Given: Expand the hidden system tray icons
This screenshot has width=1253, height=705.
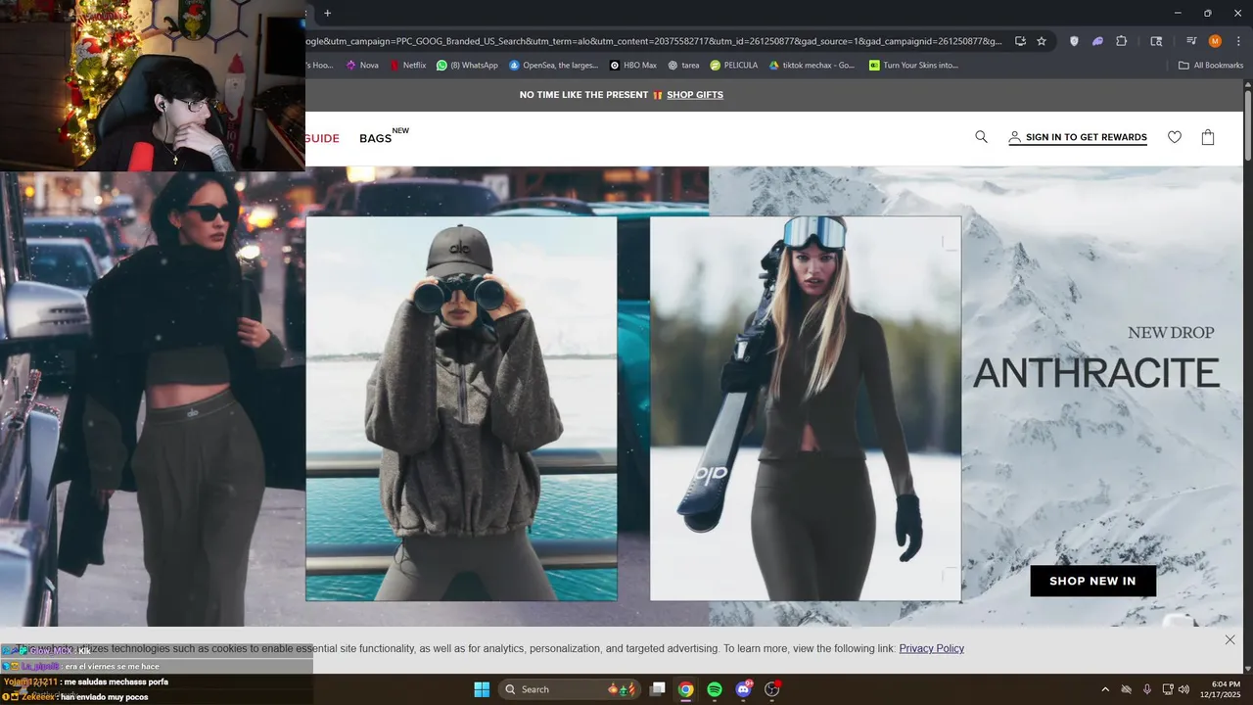Looking at the screenshot, I should (1105, 689).
